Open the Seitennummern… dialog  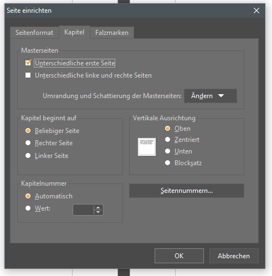[187, 191]
